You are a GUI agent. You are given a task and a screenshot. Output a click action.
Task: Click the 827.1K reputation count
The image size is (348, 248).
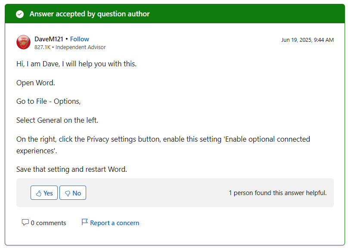(x=42, y=47)
